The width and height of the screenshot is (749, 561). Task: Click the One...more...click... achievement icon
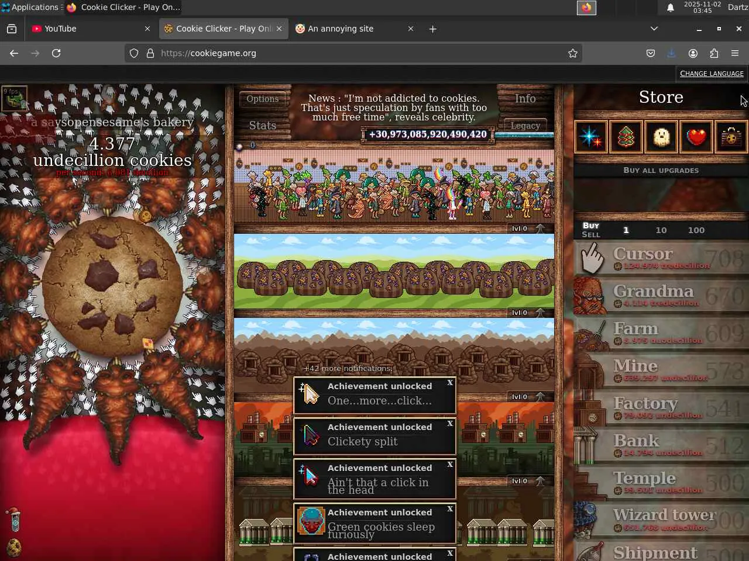coord(310,394)
